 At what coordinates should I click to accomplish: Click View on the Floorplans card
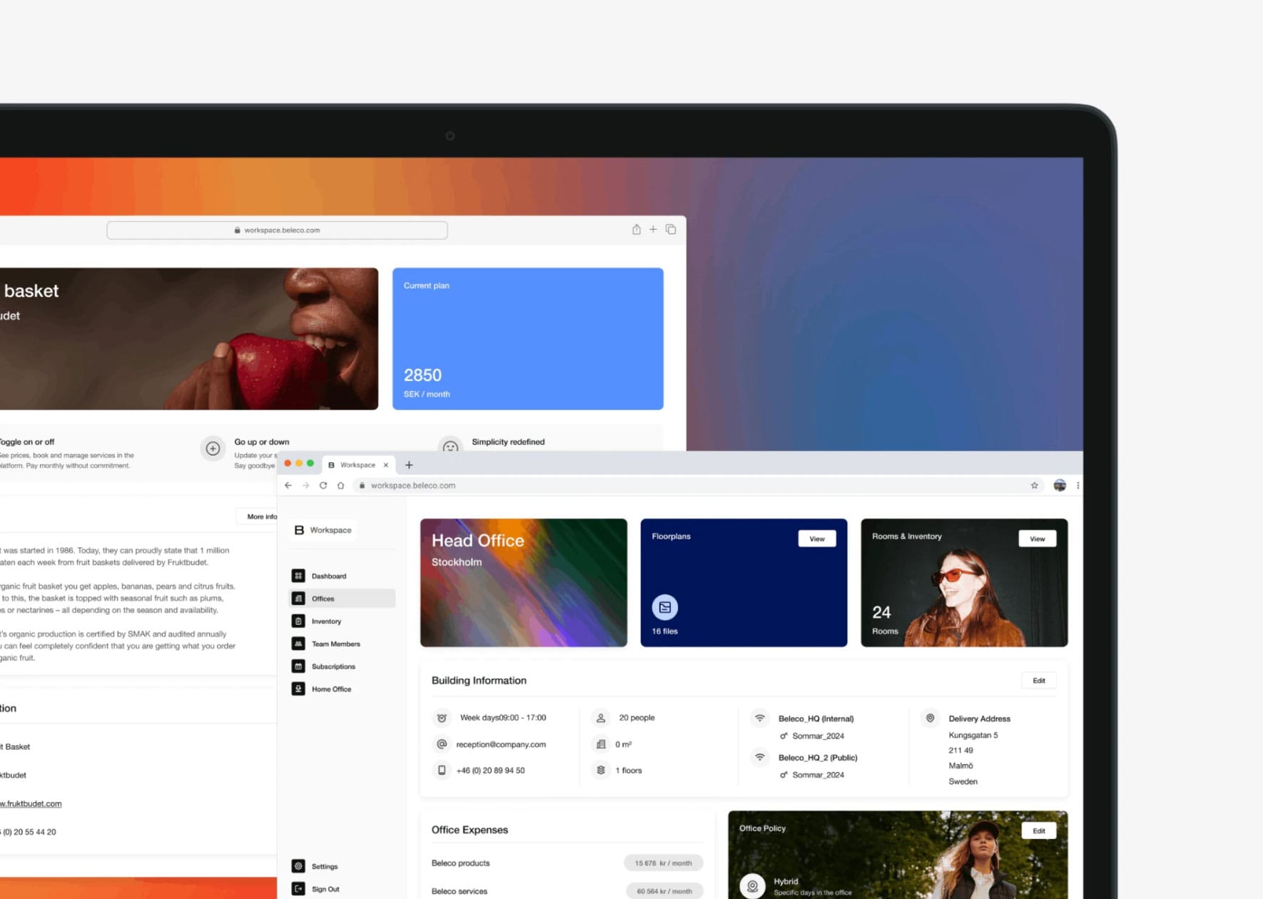(817, 539)
